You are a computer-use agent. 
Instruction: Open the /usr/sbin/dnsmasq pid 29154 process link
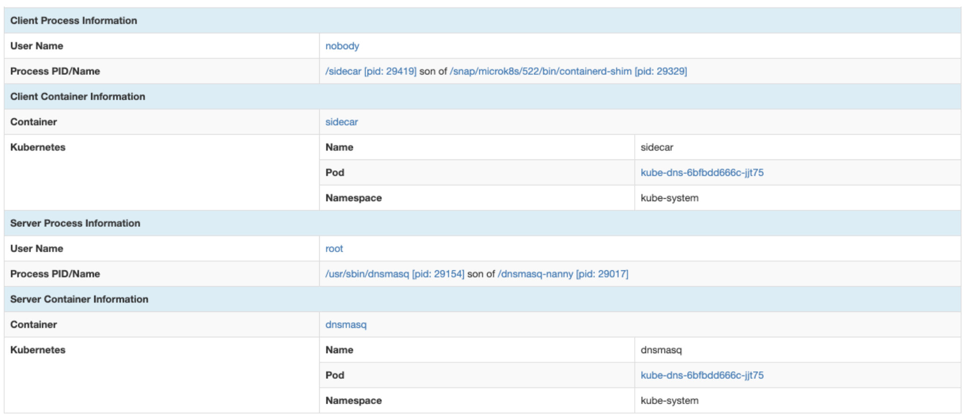tap(395, 274)
